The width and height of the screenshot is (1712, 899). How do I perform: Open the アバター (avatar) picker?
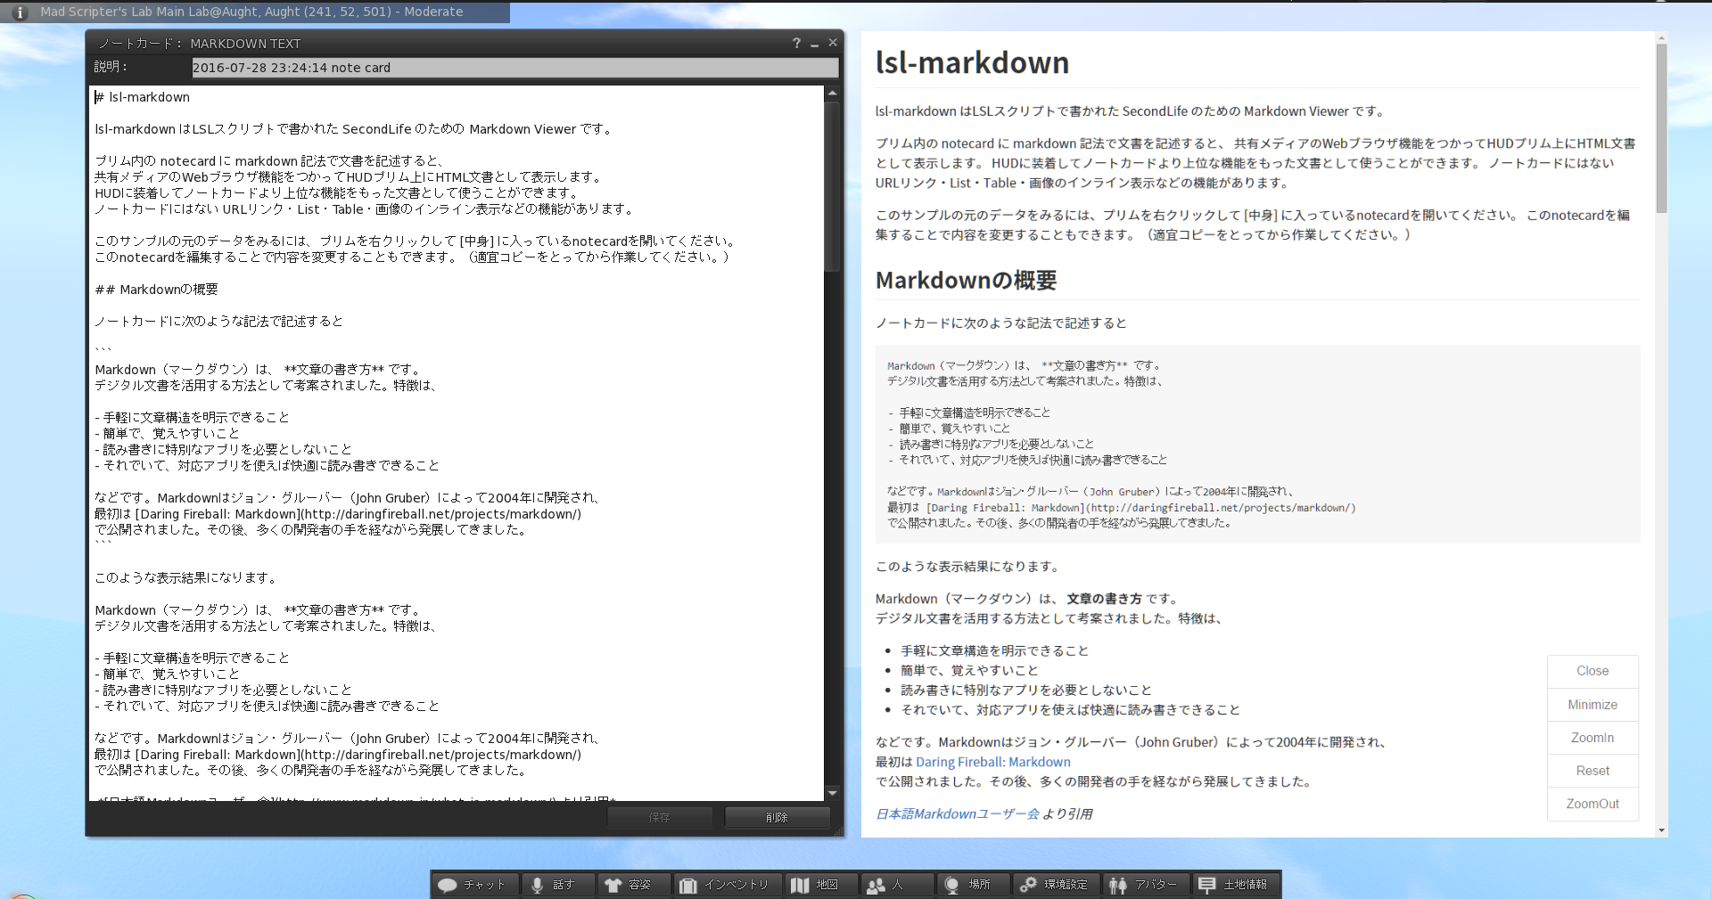coord(1147,885)
